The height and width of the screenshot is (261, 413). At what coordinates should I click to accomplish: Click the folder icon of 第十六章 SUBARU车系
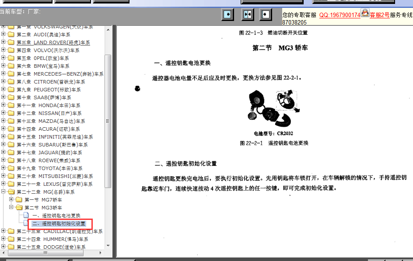click(x=11, y=145)
